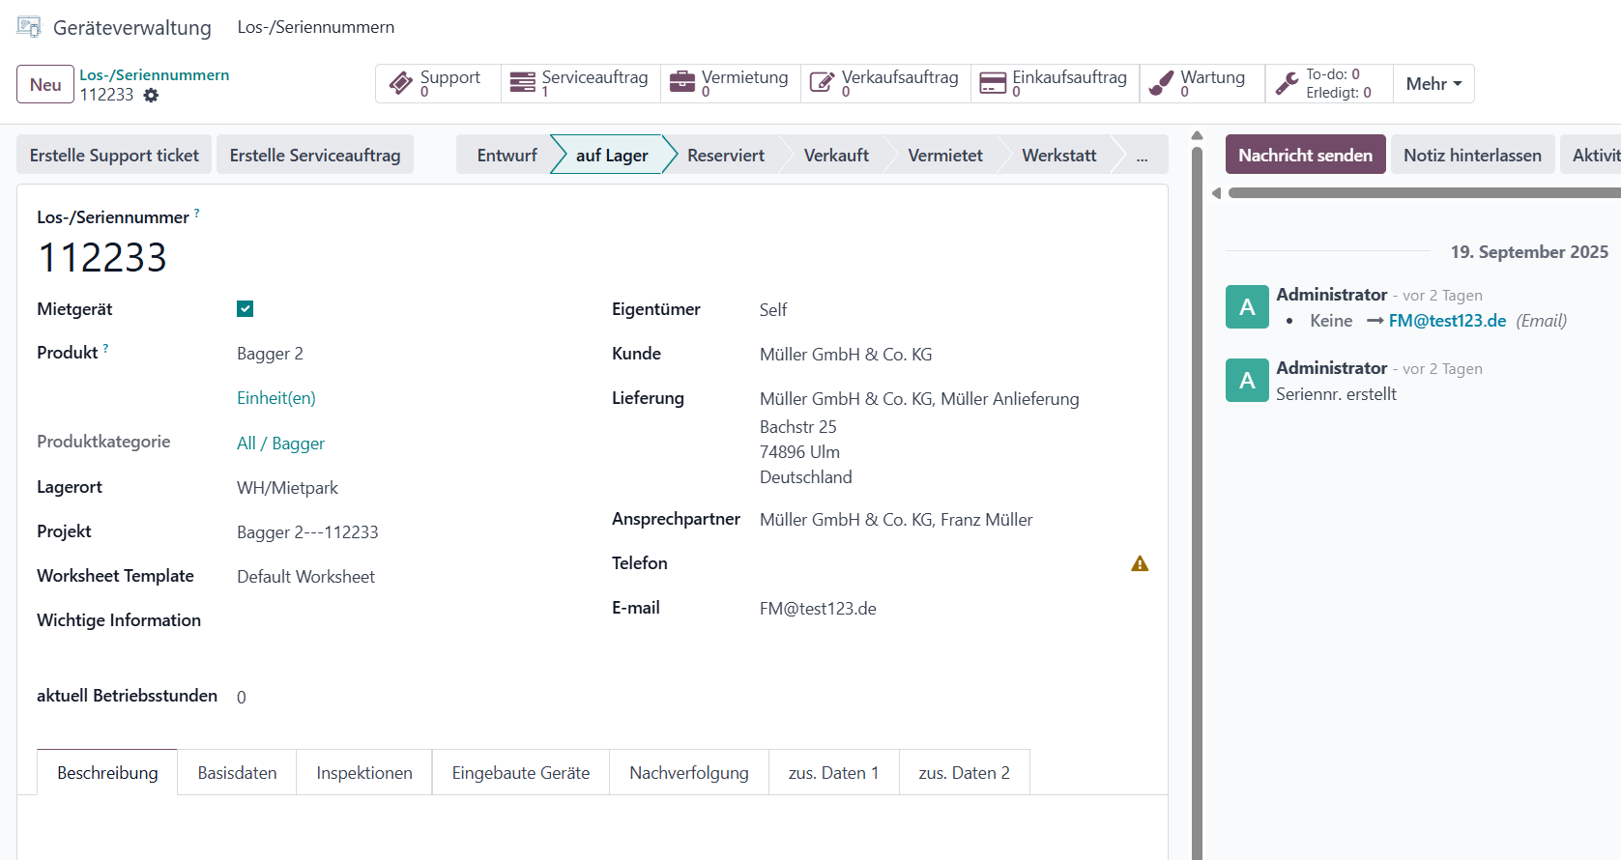Expand more status stages with ellipsis

1142,156
